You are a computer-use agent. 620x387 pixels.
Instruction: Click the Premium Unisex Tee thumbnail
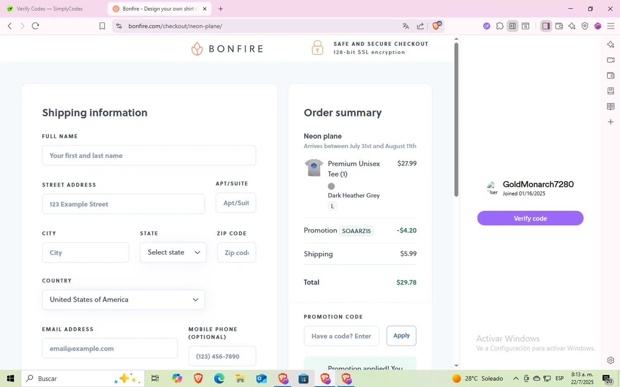tap(314, 168)
